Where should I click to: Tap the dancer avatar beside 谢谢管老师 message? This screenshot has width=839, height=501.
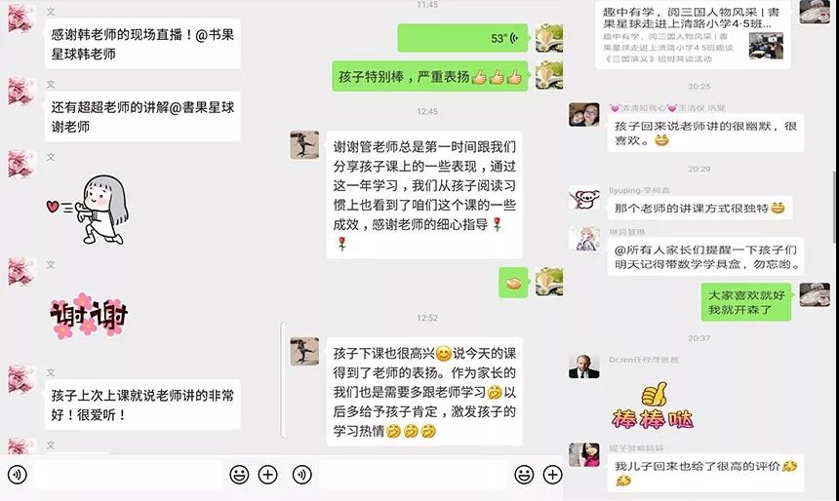pos(304,145)
